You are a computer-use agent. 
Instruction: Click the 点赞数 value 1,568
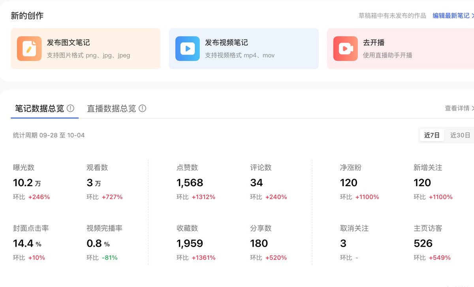coord(190,183)
